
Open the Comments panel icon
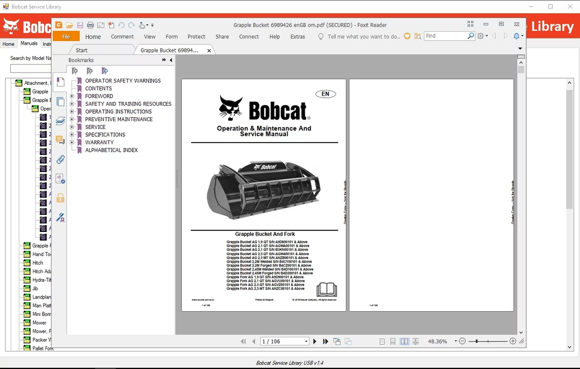click(x=60, y=140)
